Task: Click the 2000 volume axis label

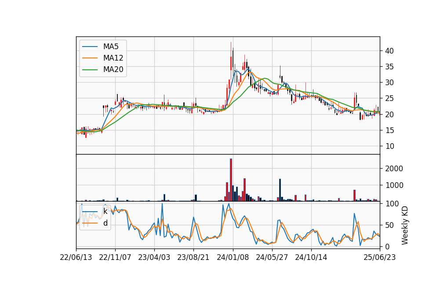Action: (394, 169)
